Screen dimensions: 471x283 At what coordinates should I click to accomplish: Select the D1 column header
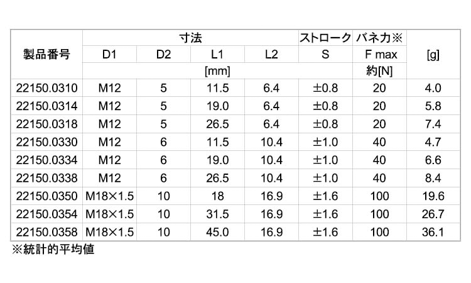110,55
